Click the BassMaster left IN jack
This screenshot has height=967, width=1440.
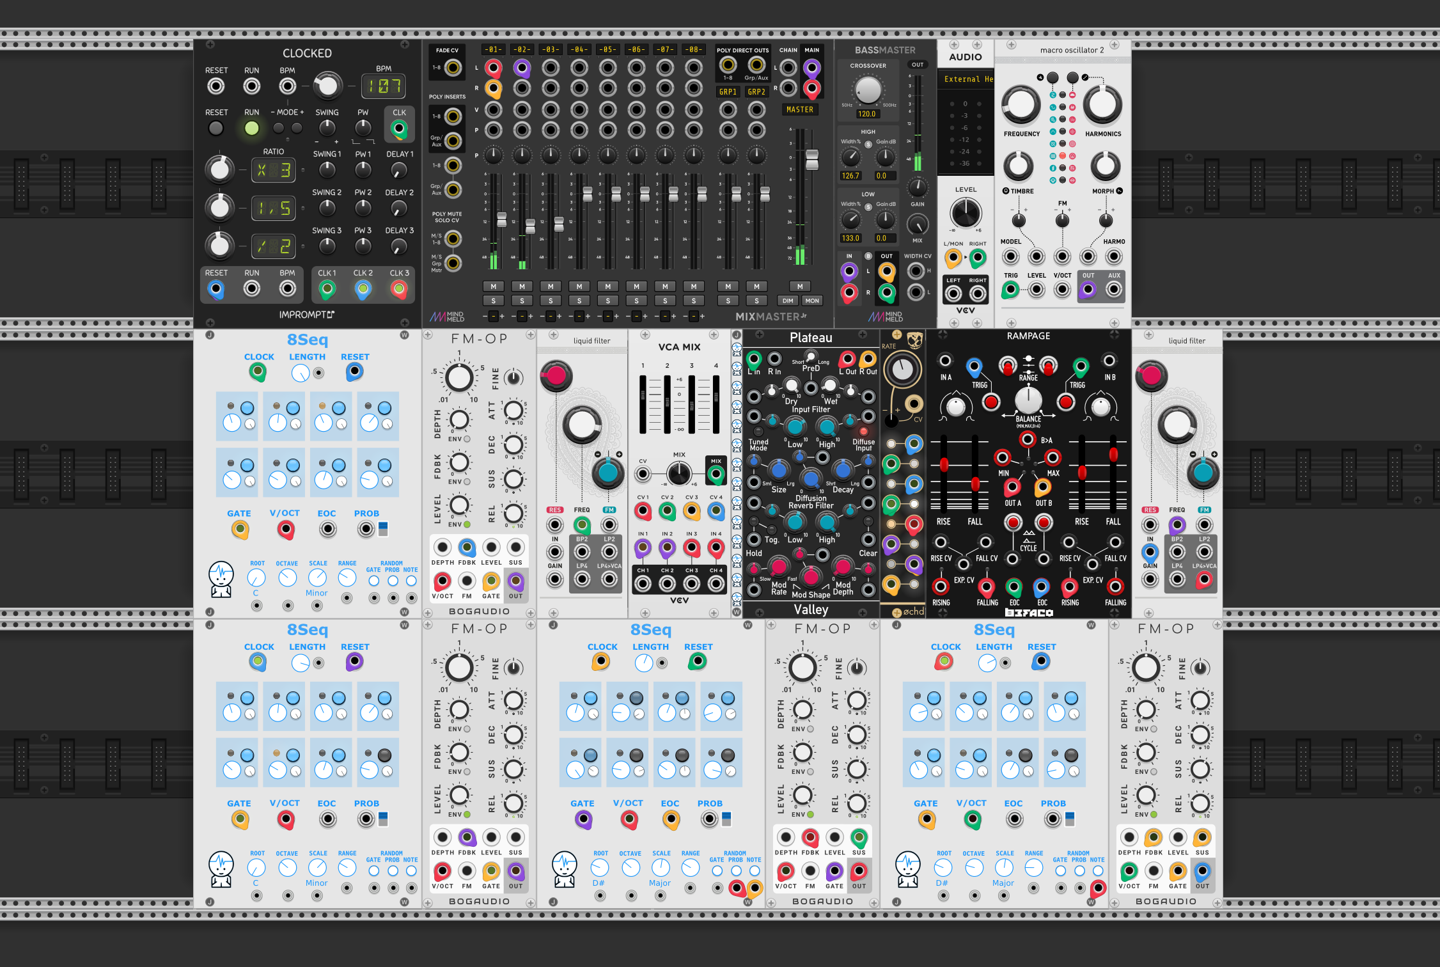(x=849, y=272)
